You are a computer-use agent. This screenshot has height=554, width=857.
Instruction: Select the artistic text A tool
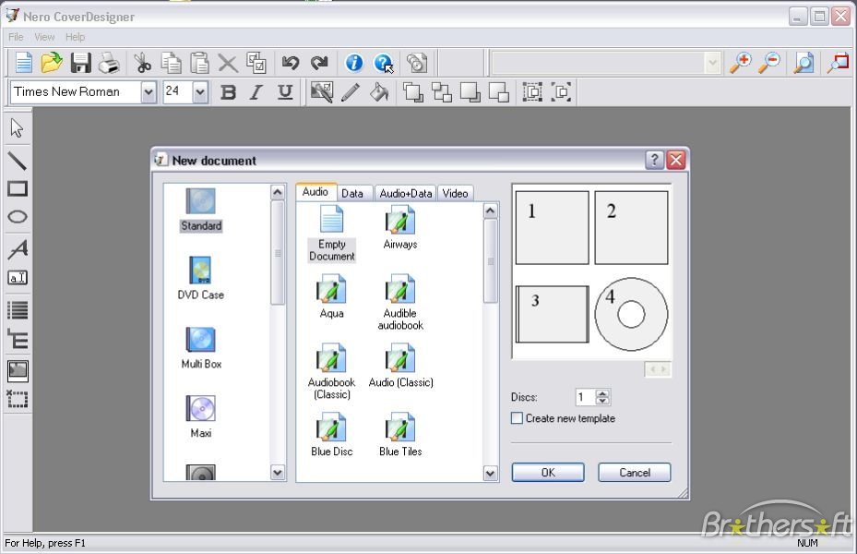coord(18,249)
